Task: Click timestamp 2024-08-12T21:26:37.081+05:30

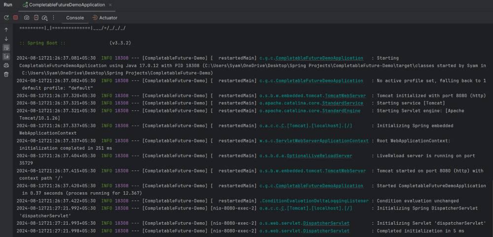Action: click(56, 58)
